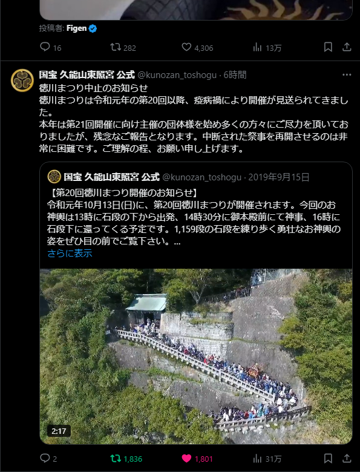This screenshot has height=472, width=360.
Task: Open the Kunozan Toshogu profile avatar
Action: pos(22,80)
